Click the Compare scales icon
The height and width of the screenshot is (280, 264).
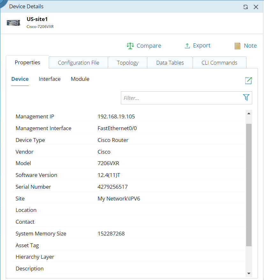pyautogui.click(x=130, y=46)
